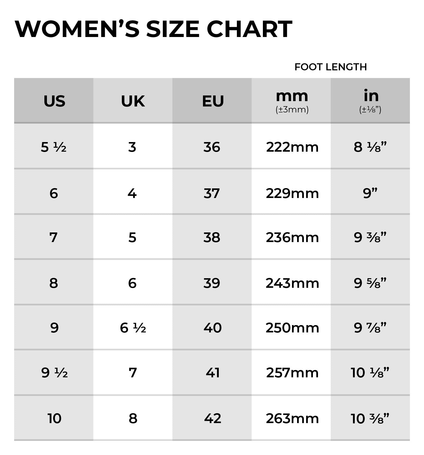Click US size 8 cell

pos(54,283)
